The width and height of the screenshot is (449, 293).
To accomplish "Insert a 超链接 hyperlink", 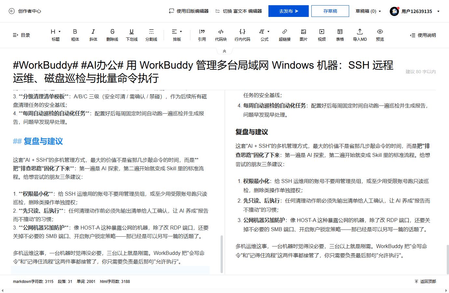I will 285,35.
